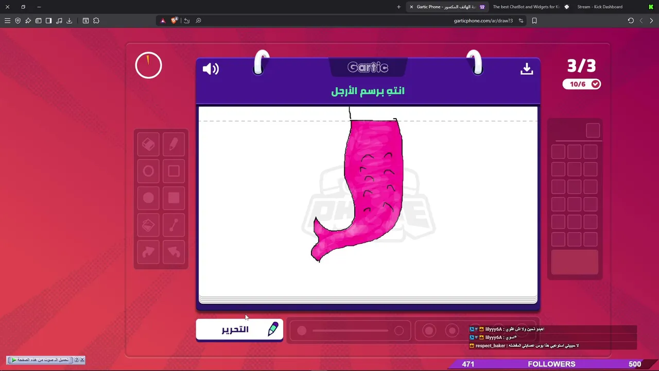
Task: Close the audio download bar at bottom-left
Action: pos(82,360)
